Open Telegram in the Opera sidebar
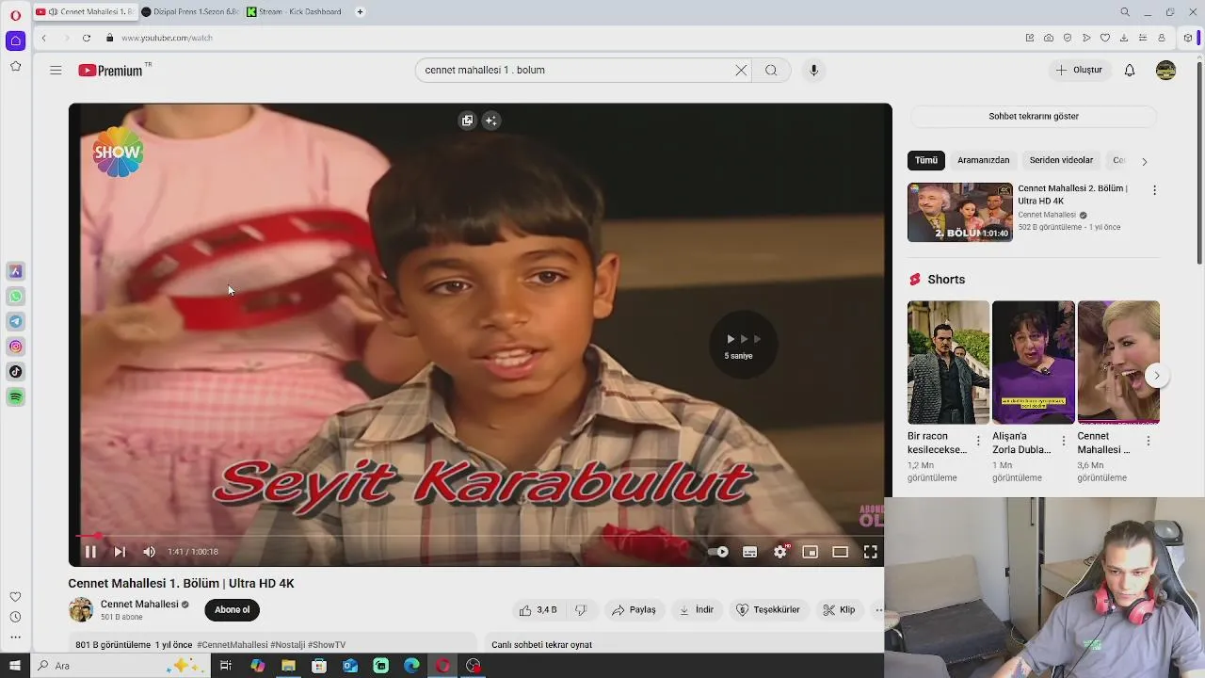 point(16,322)
